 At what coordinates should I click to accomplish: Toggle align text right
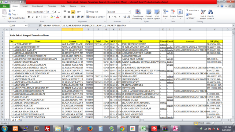coord(73,17)
